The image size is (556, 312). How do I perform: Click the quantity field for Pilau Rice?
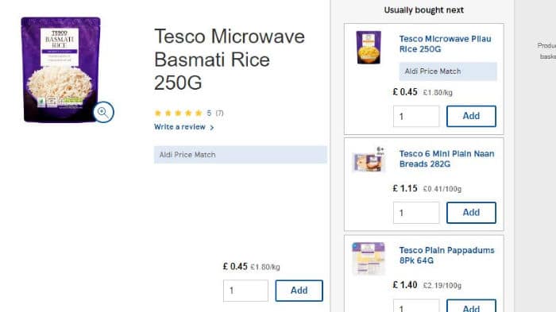pos(416,116)
